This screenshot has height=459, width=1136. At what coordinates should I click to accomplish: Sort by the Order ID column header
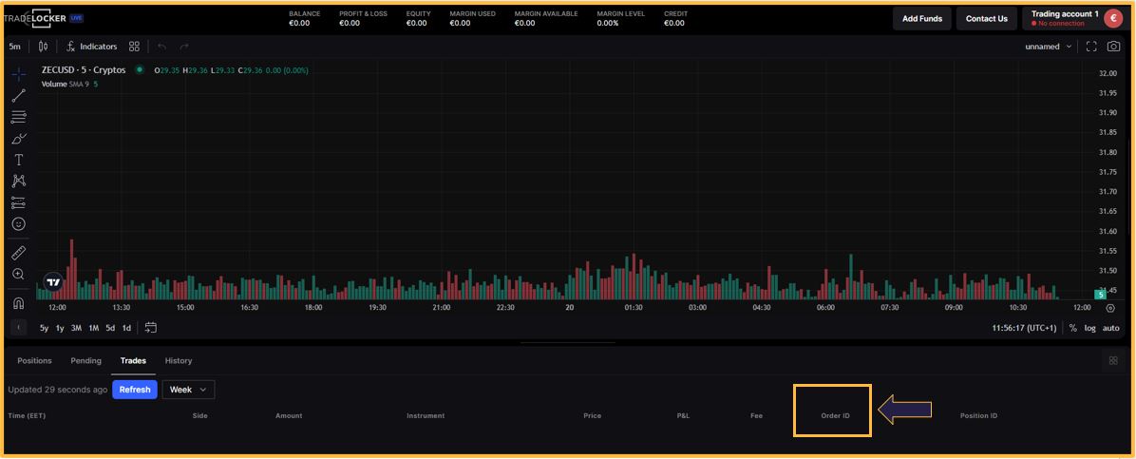tap(835, 415)
